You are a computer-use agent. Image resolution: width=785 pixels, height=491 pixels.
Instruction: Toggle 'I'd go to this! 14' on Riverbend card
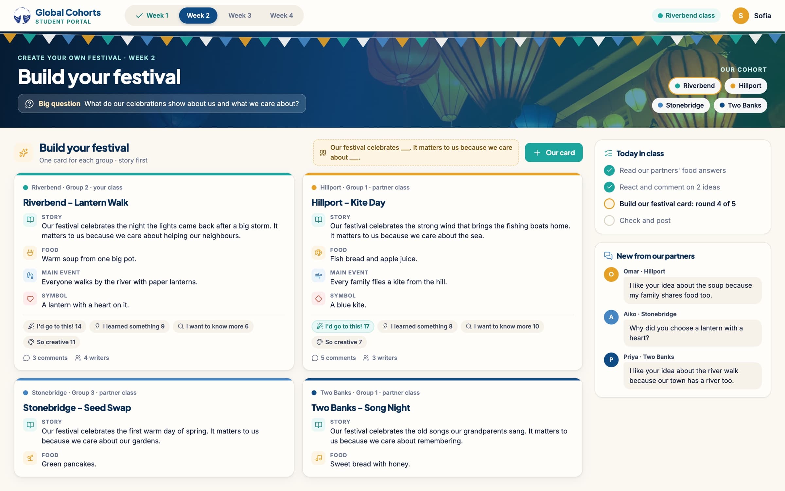pos(55,326)
